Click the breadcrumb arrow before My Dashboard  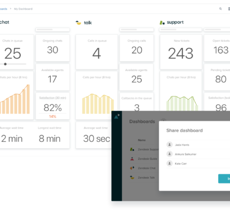click(11, 9)
